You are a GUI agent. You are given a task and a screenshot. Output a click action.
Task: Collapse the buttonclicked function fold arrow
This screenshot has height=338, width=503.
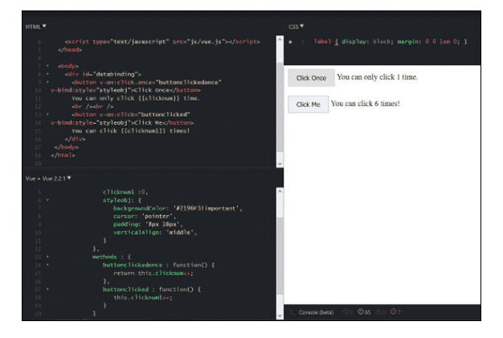47,289
